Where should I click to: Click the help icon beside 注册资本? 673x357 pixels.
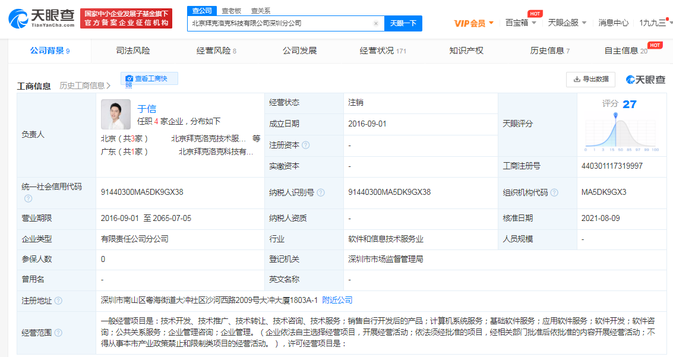306,145
